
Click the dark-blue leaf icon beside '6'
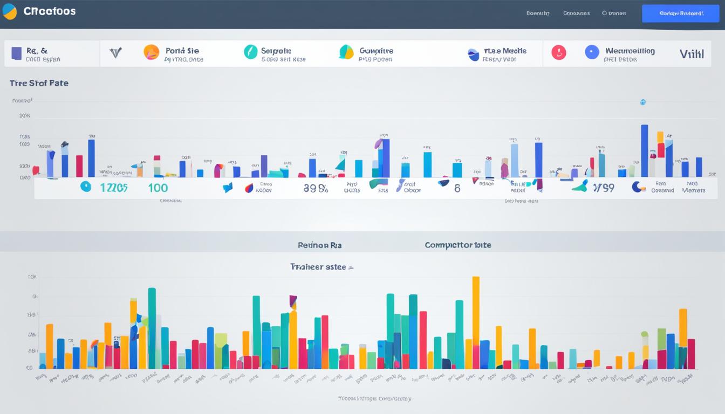coord(444,183)
